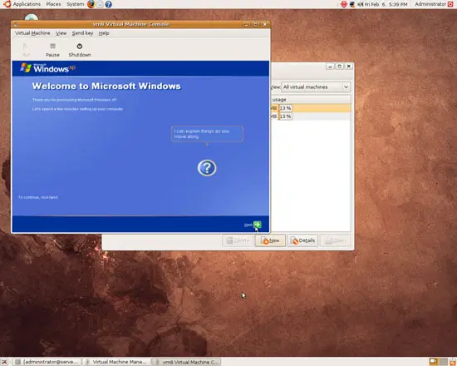Click the Windows XP logo

pos(47,68)
